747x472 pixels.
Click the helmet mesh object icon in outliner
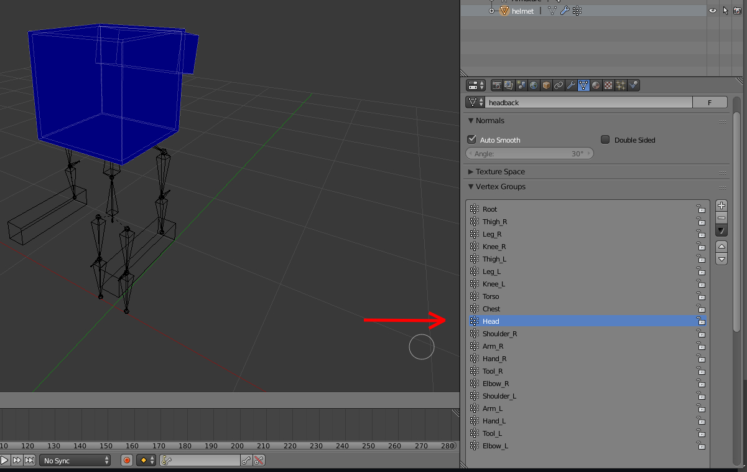tap(504, 11)
